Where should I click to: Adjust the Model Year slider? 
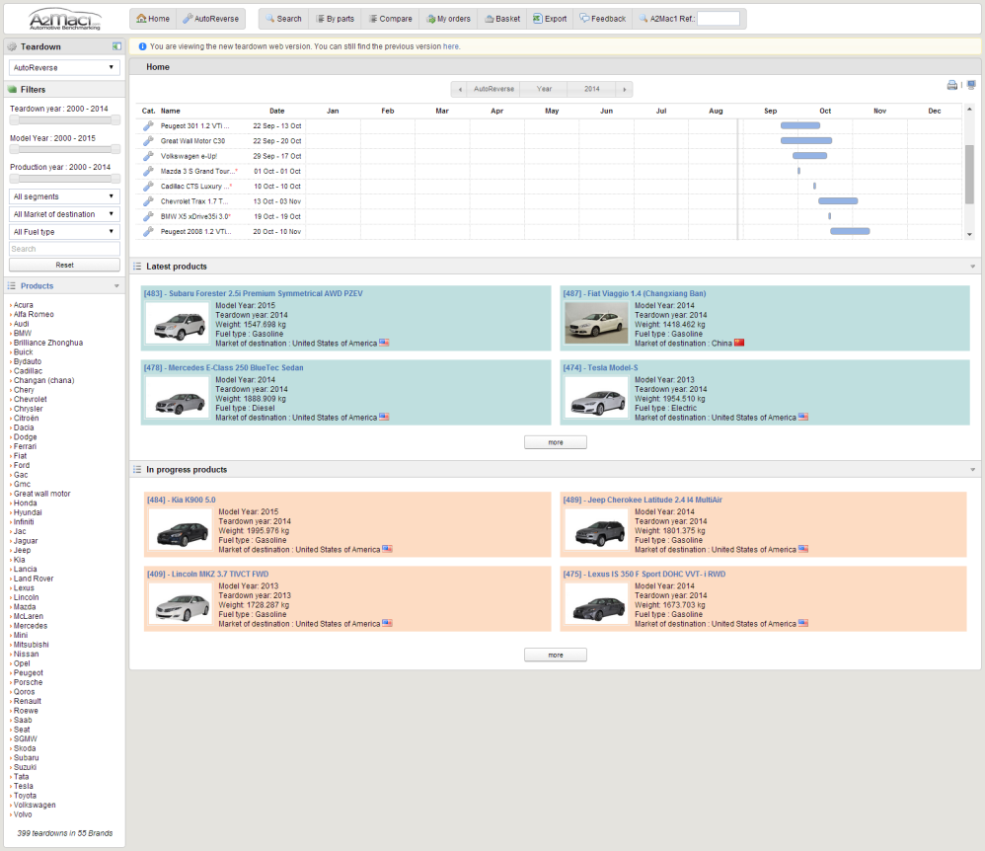[x=64, y=149]
